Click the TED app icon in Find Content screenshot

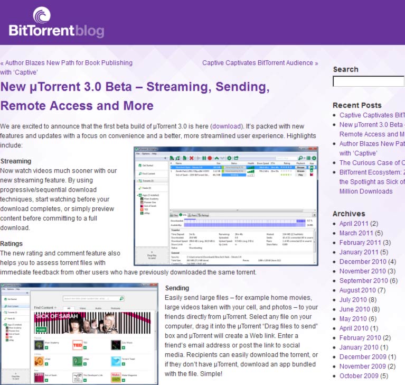pos(78,345)
